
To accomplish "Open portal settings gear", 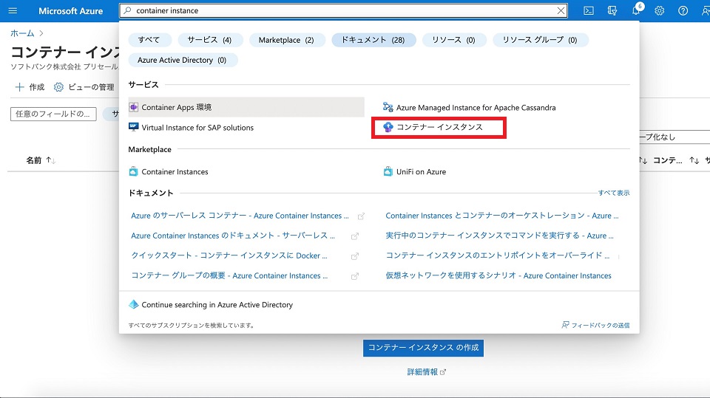I will click(x=659, y=11).
